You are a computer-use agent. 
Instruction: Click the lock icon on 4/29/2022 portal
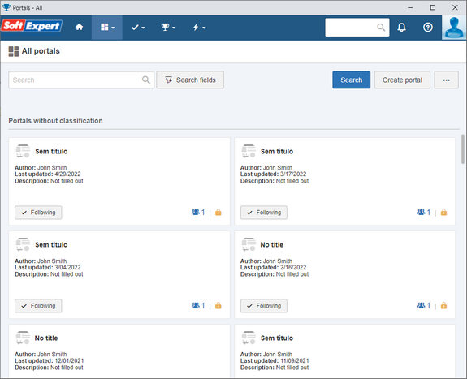coord(218,213)
